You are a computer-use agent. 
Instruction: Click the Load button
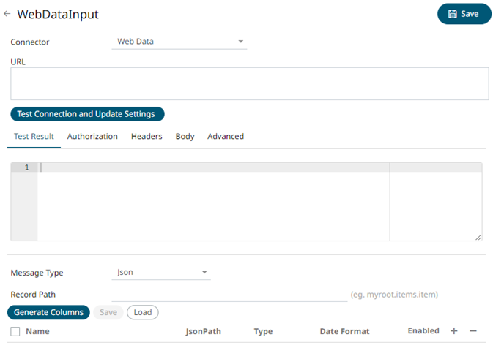coord(142,312)
